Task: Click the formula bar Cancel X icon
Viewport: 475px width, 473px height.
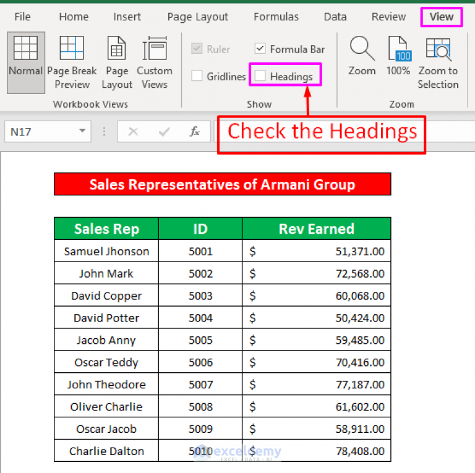Action: tap(133, 132)
